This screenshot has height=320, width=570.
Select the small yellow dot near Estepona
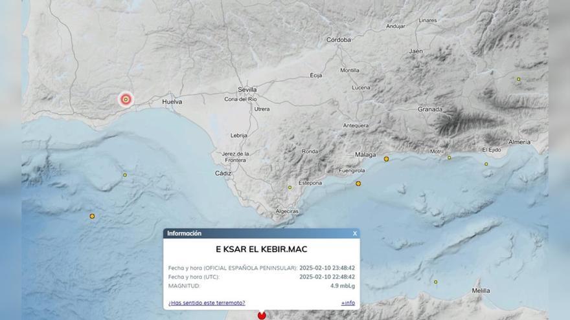290,187
